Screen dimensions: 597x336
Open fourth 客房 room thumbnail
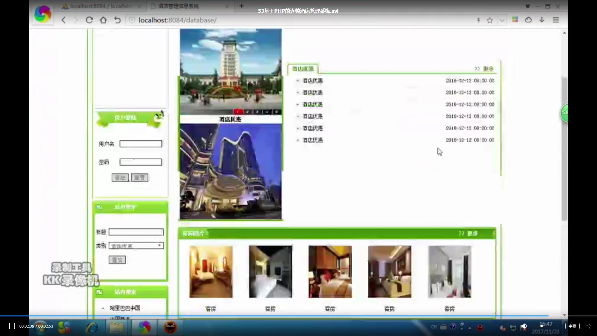pos(390,272)
